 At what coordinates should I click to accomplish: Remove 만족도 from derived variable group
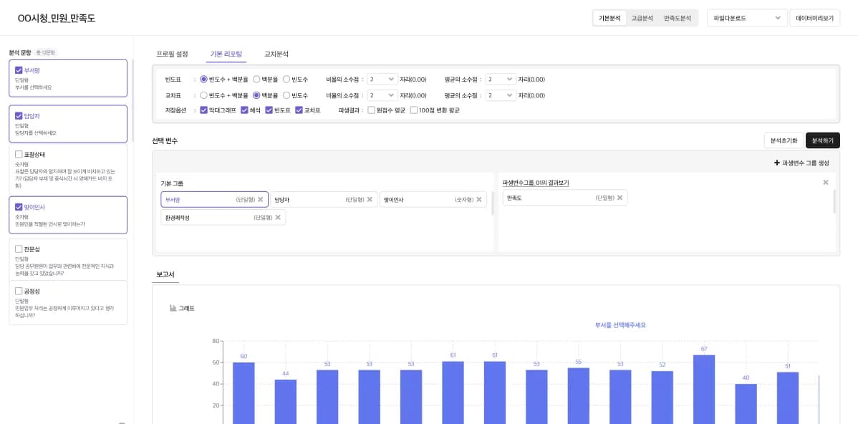(x=620, y=198)
